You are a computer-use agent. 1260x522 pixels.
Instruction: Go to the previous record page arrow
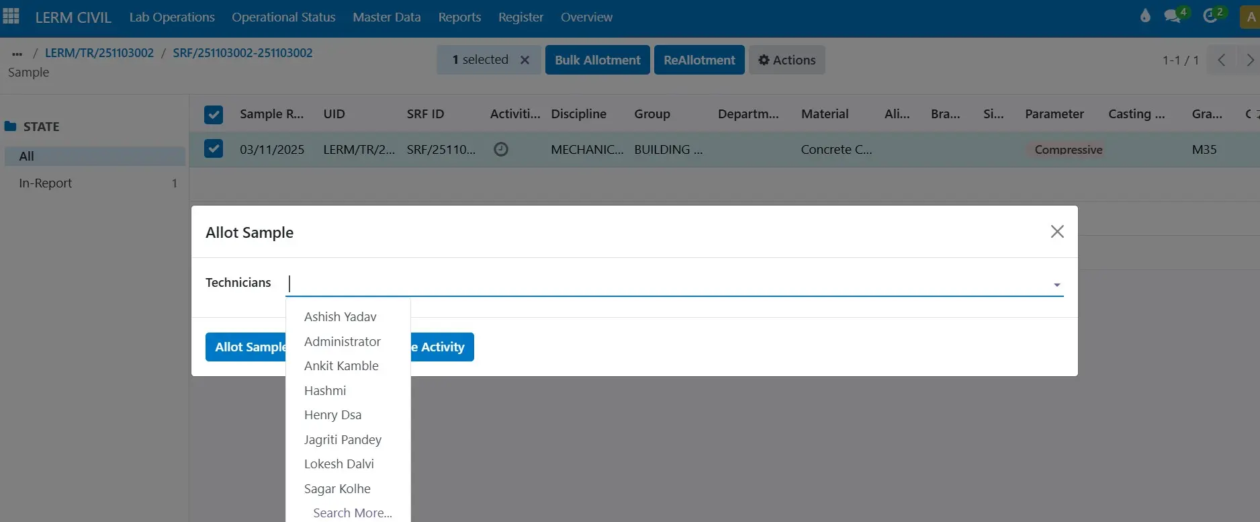[1221, 60]
